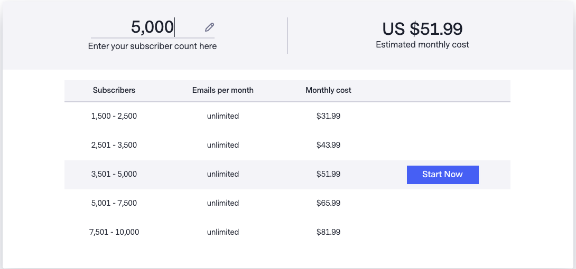Click the $43.99 monthly cost cell
576x269 pixels.
[x=328, y=145]
